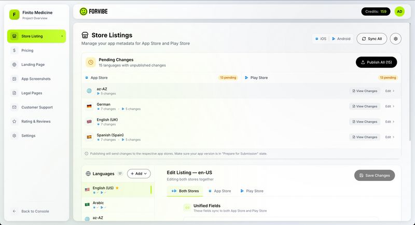
Task: Click the Finito Medicine project avatar
Action: click(x=15, y=15)
